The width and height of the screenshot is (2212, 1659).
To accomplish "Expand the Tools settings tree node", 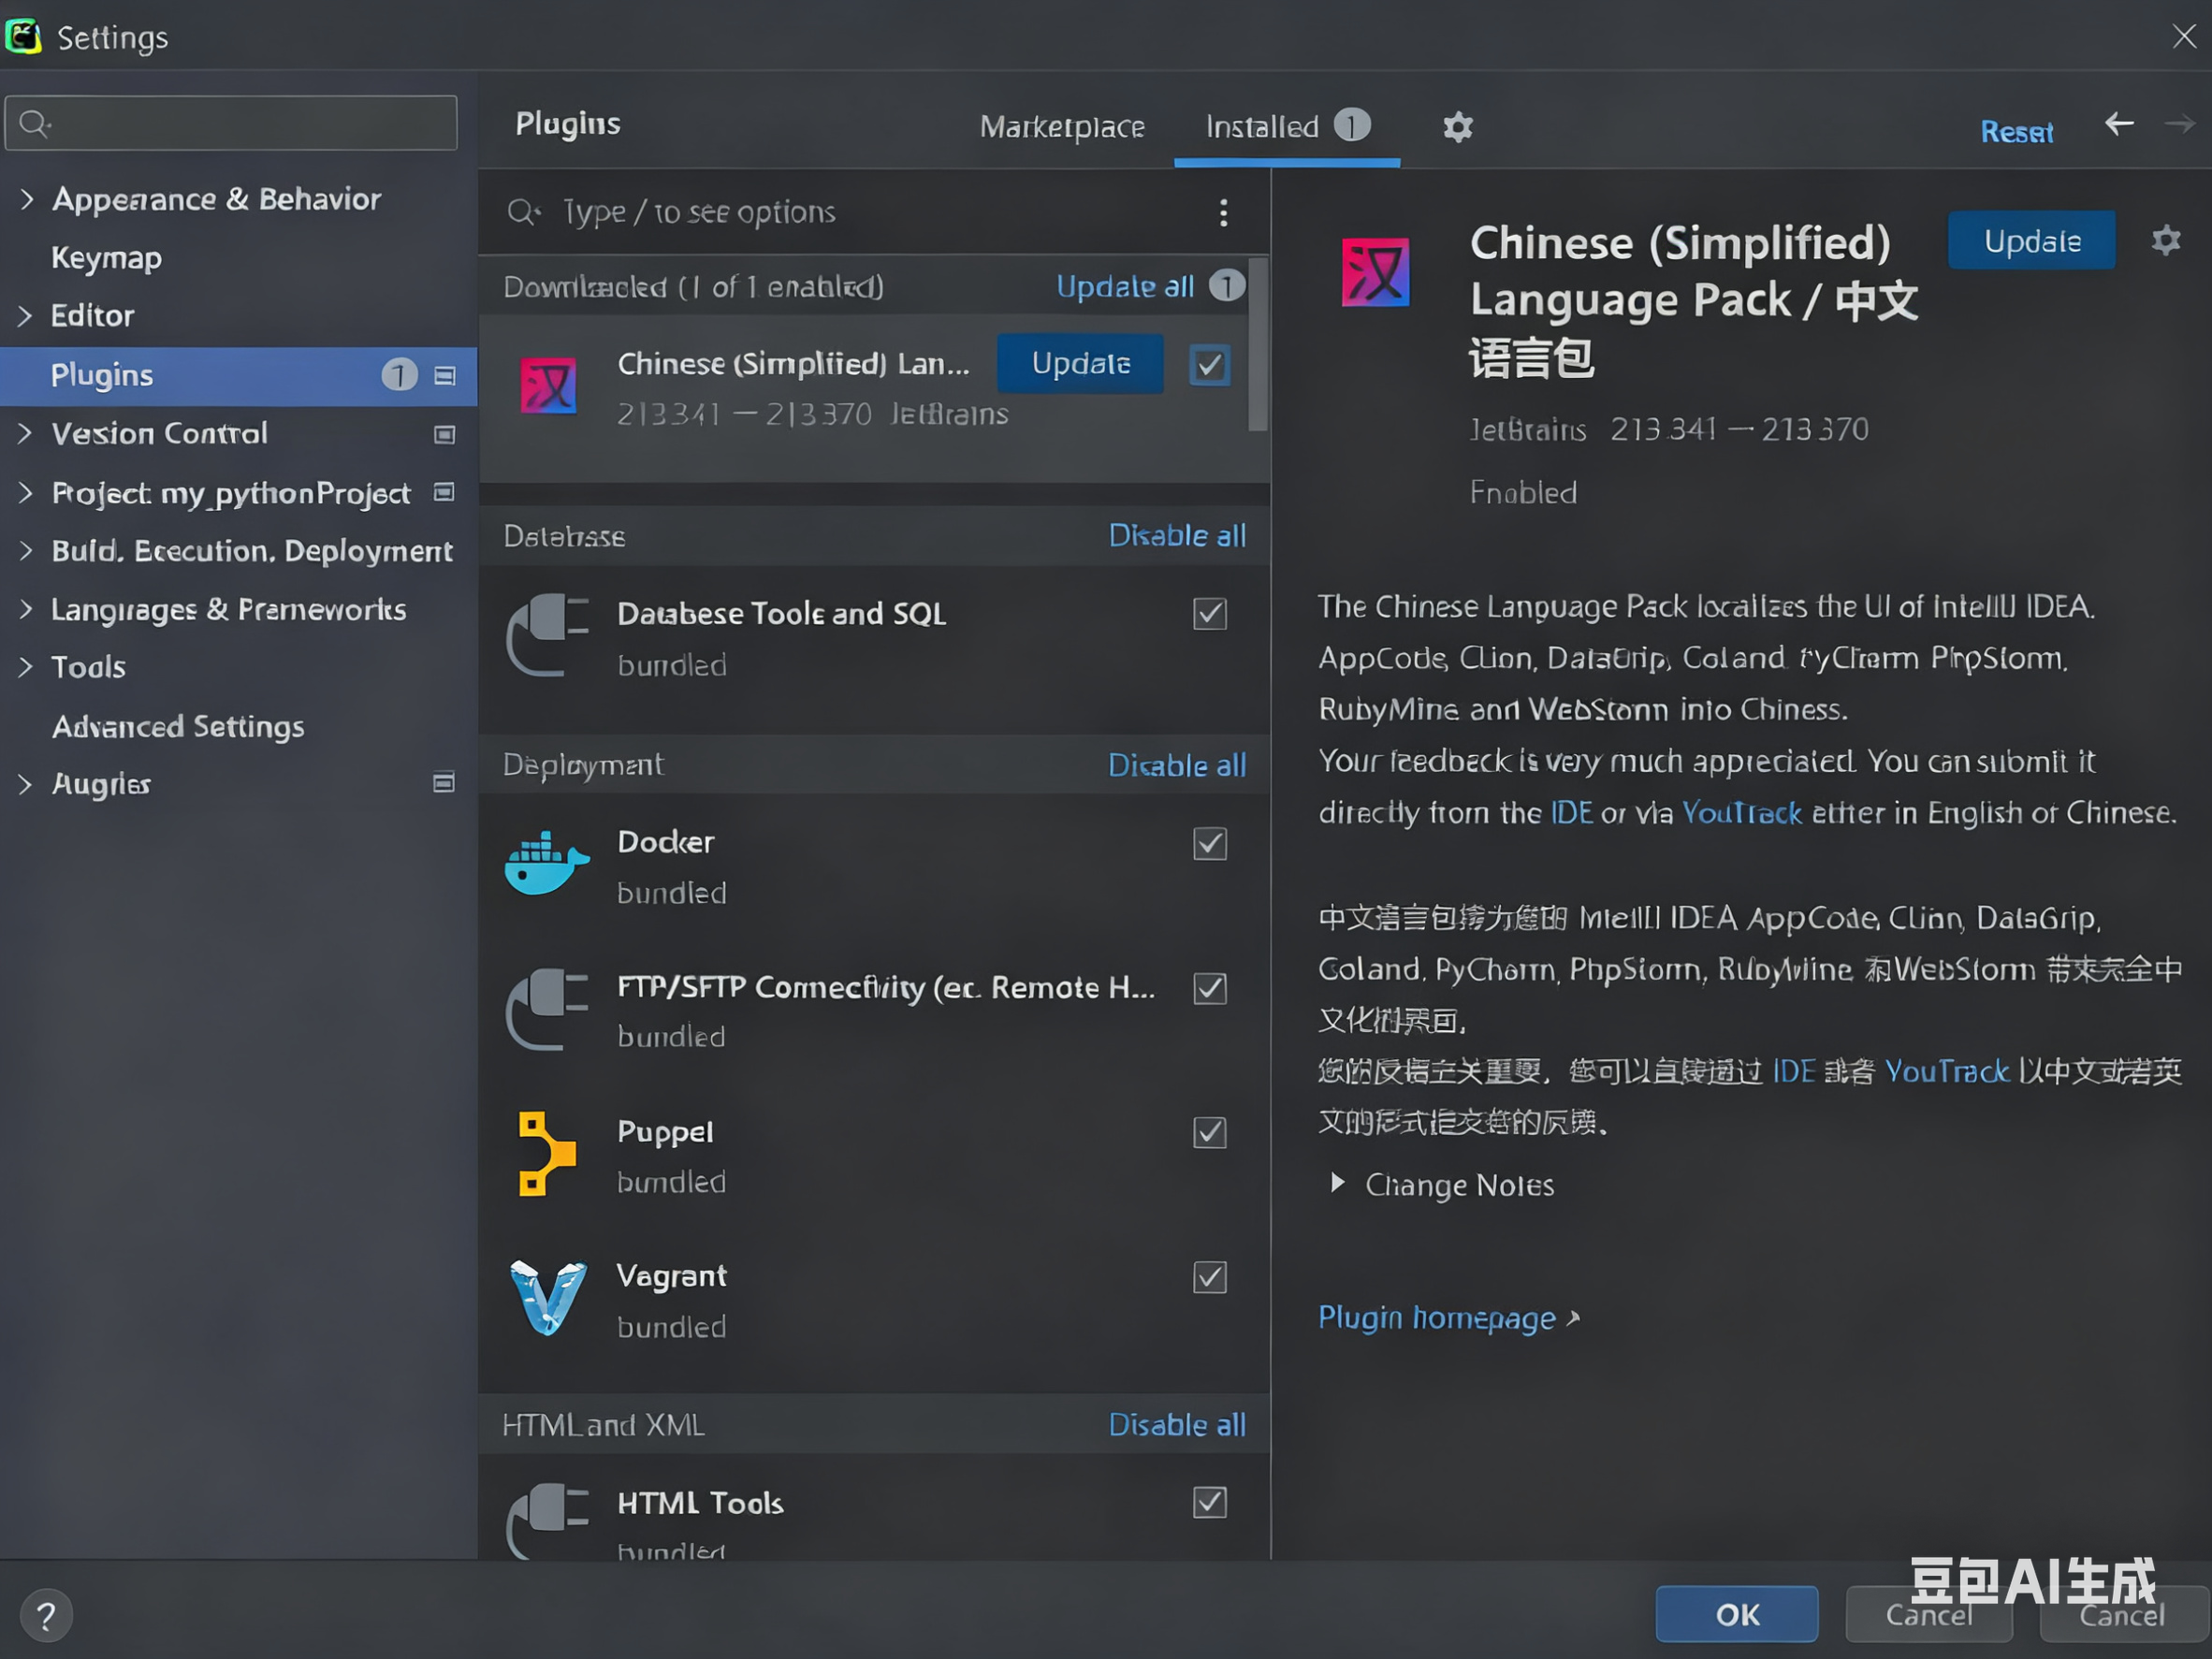I will click(27, 667).
